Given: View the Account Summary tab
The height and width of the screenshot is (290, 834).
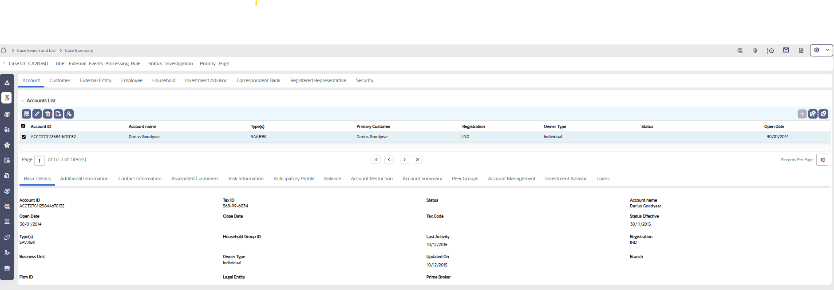Looking at the screenshot, I should click(x=422, y=179).
